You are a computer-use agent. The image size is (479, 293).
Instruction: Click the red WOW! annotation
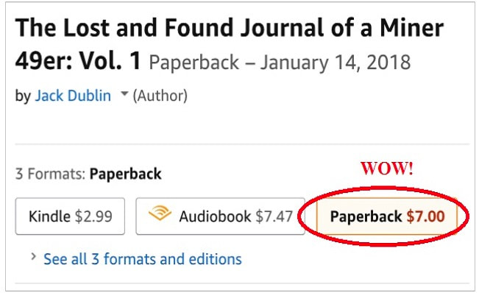pos(387,169)
